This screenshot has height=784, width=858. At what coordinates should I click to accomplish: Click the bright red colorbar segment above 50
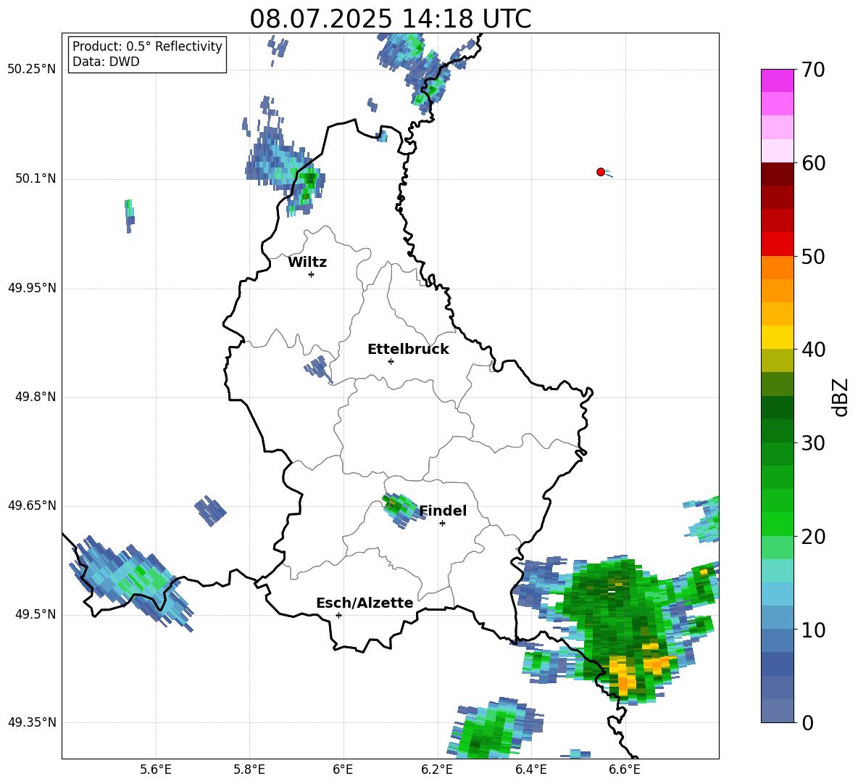[777, 244]
